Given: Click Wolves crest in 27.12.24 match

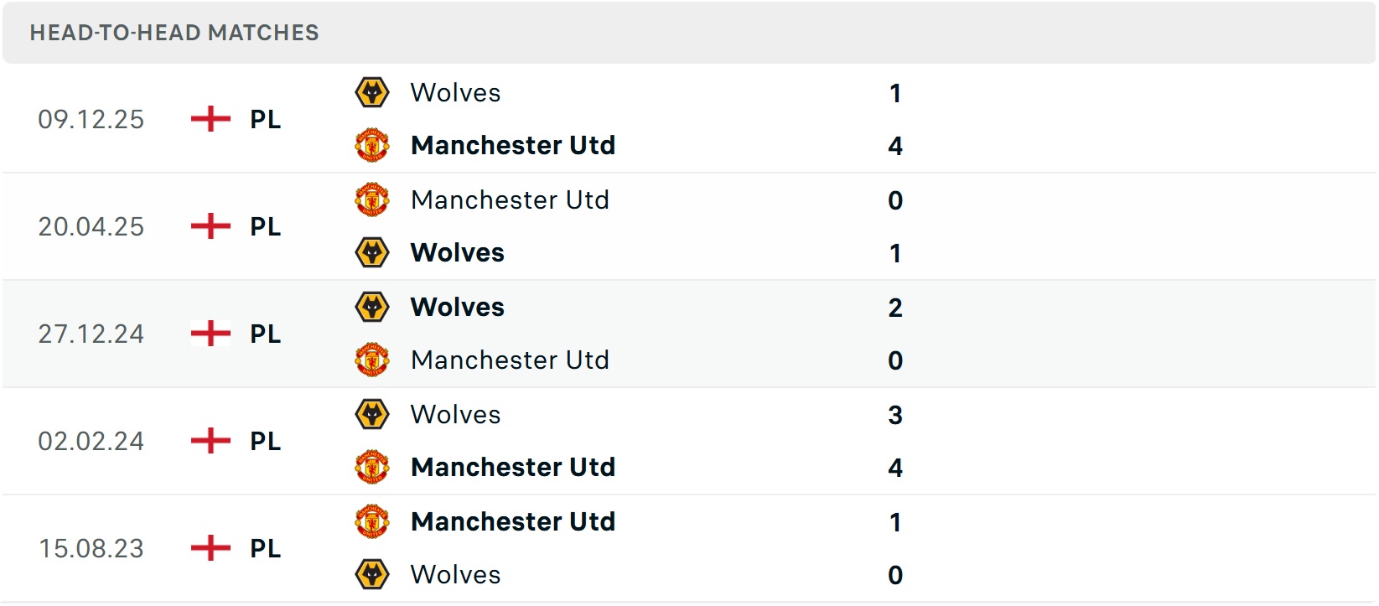Looking at the screenshot, I should pyautogui.click(x=372, y=307).
